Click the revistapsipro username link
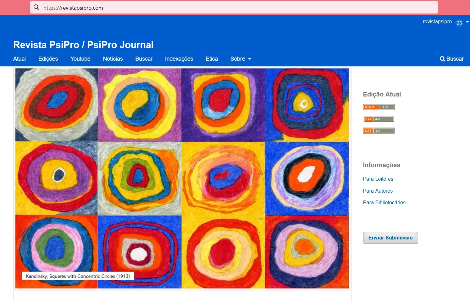This screenshot has width=470, height=302. [x=437, y=22]
